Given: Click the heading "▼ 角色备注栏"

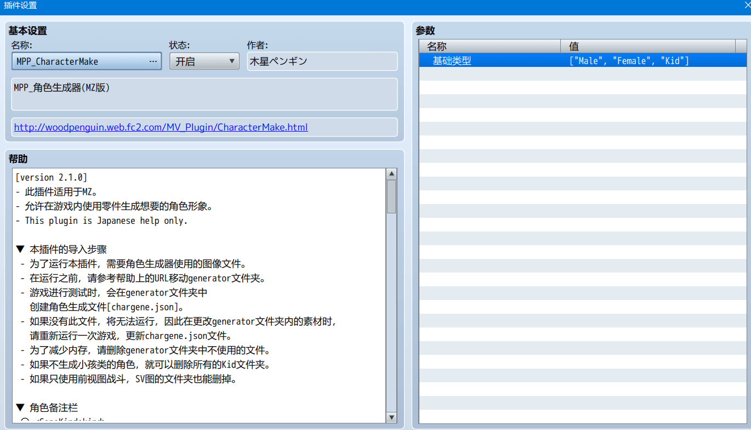Looking at the screenshot, I should point(47,408).
